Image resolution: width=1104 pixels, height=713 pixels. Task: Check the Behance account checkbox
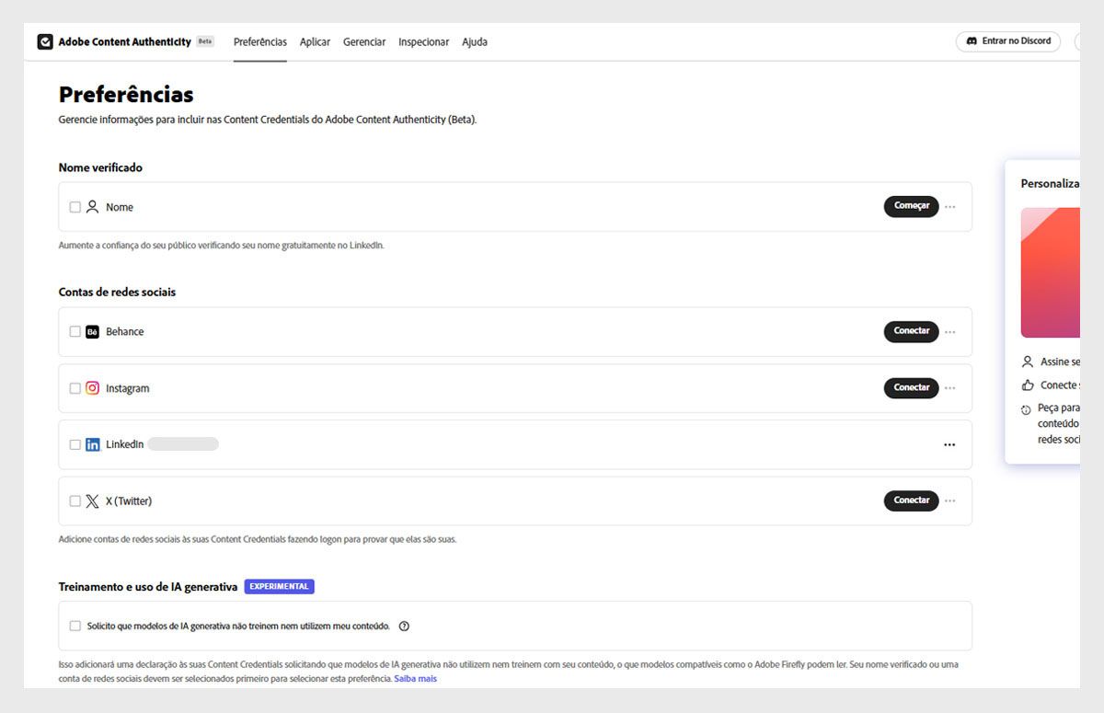pos(75,332)
